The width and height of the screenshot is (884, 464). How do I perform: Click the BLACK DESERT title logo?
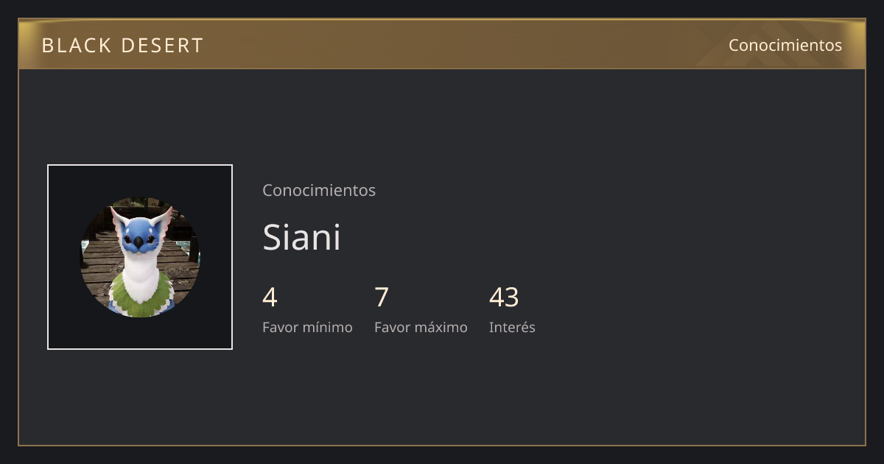pyautogui.click(x=122, y=45)
